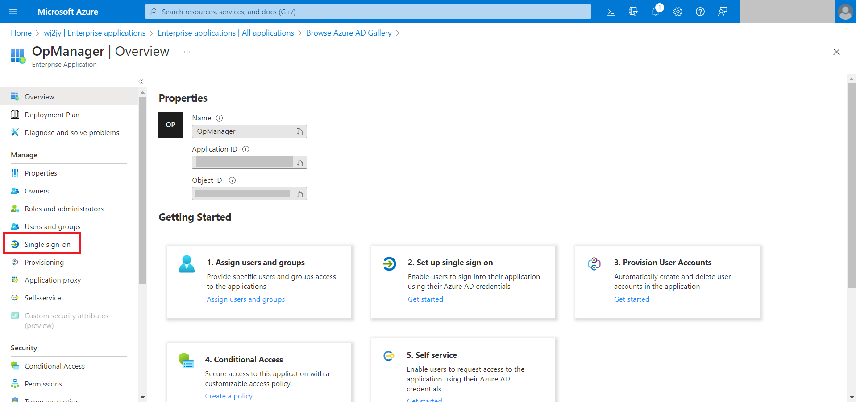The image size is (856, 402).
Task: Close the OpManager Overview blade
Action: pos(836,52)
